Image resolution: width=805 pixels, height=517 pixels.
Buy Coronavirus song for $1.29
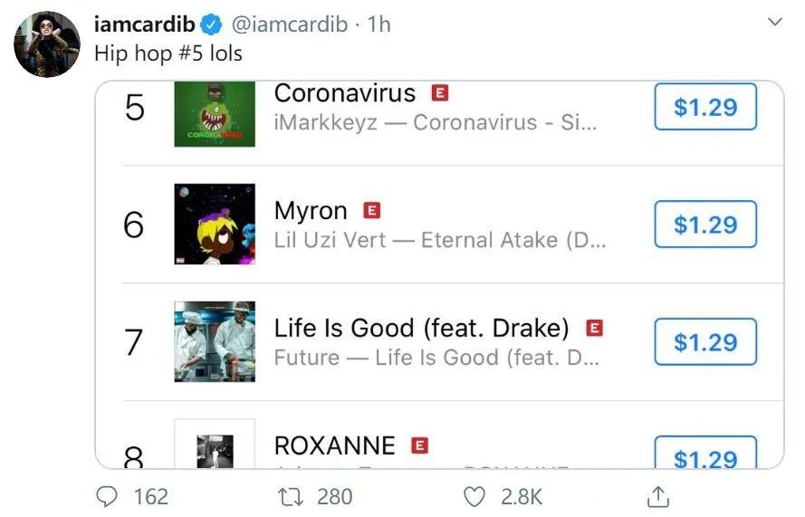click(704, 107)
